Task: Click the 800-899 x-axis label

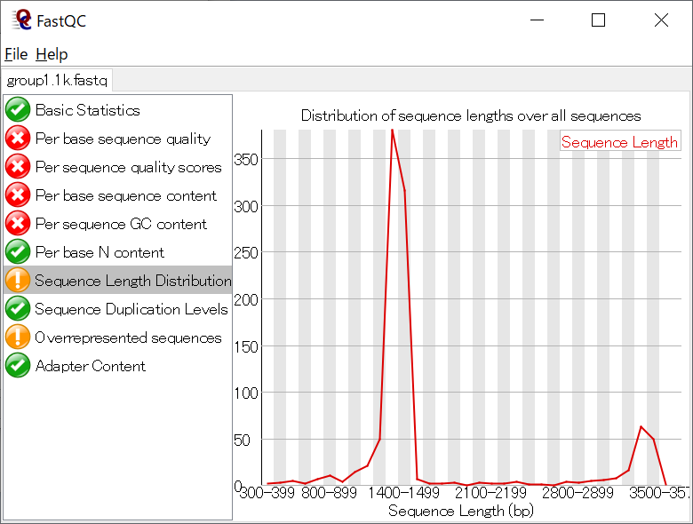Action: tap(329, 493)
